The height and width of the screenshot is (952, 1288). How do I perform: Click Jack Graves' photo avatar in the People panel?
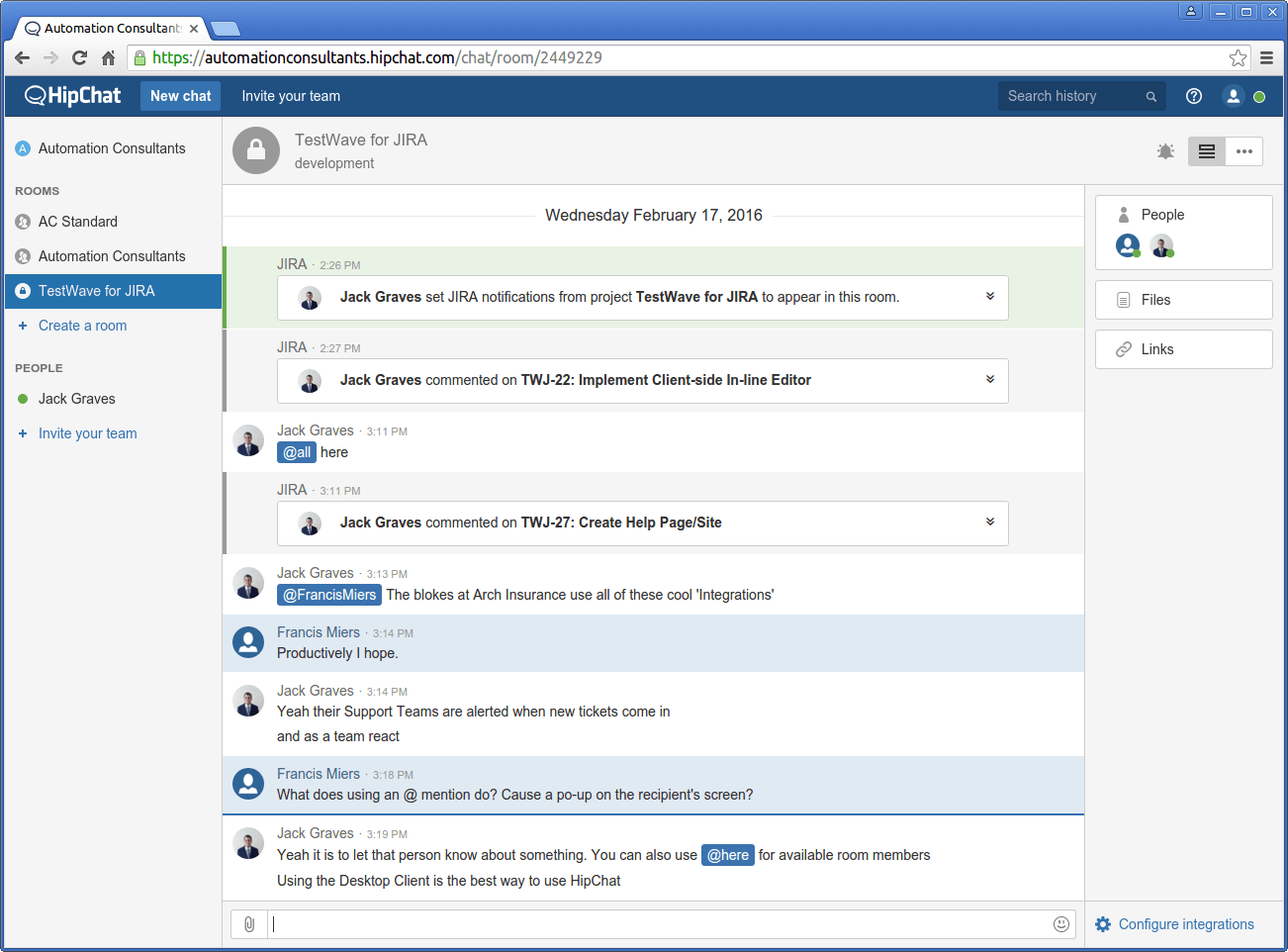(1162, 245)
